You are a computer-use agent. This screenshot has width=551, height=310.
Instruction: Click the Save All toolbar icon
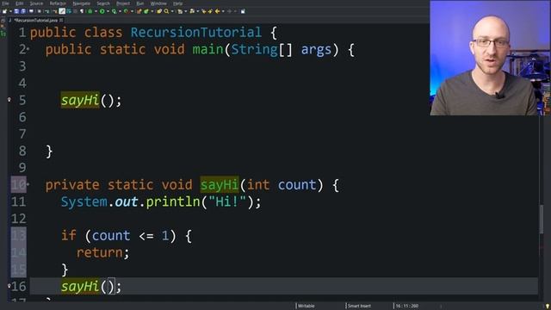(23, 11)
